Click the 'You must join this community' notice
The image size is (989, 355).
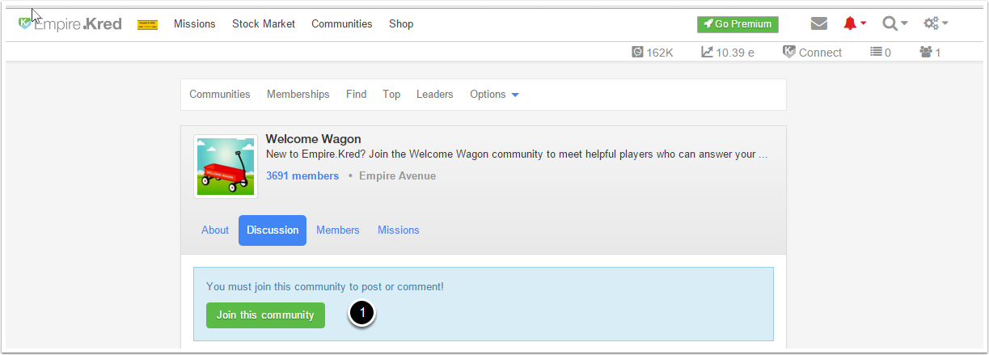pos(325,286)
